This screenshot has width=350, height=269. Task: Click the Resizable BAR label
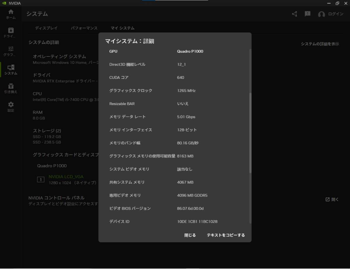[122, 104]
